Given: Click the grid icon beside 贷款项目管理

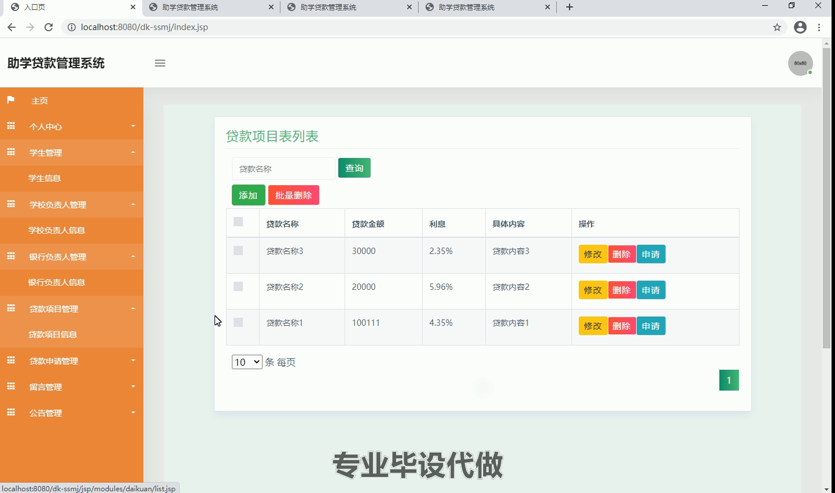Looking at the screenshot, I should coord(10,308).
